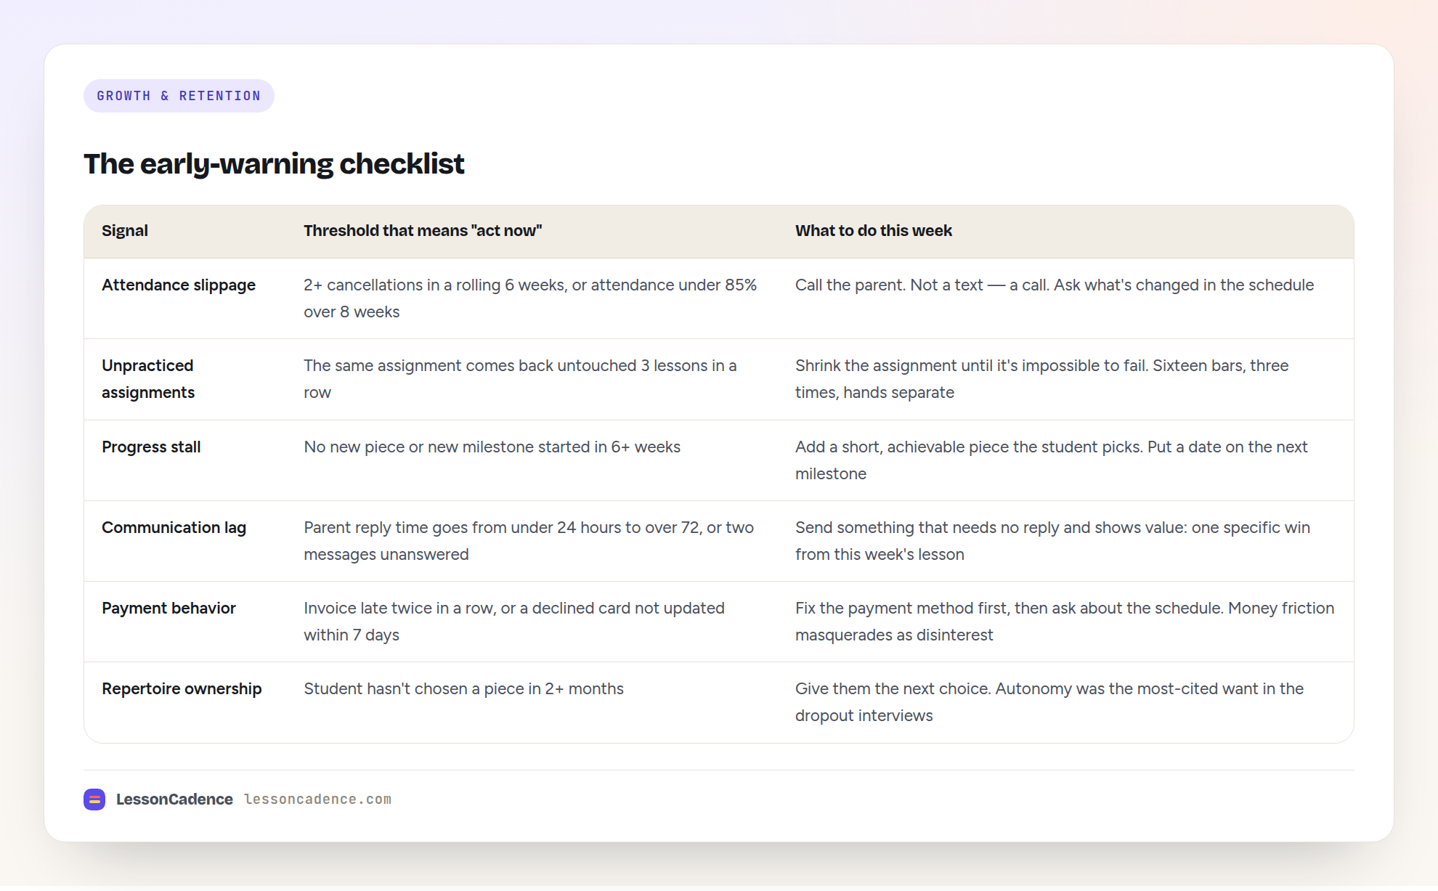The width and height of the screenshot is (1438, 891).
Task: Click the "Shrink the assignment" action text
Action: 1041,379
